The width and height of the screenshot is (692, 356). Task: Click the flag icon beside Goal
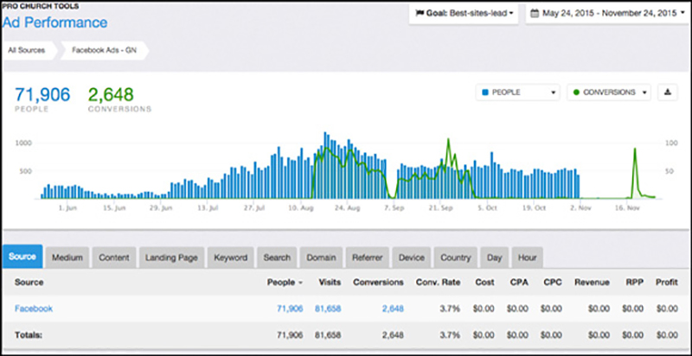tap(420, 14)
